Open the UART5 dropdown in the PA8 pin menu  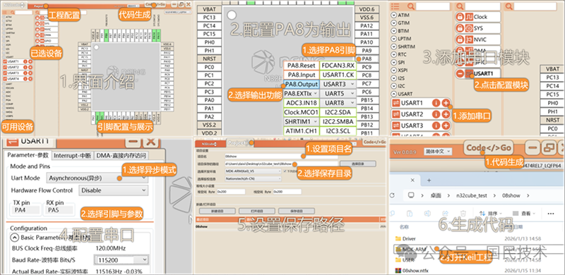click(x=338, y=94)
